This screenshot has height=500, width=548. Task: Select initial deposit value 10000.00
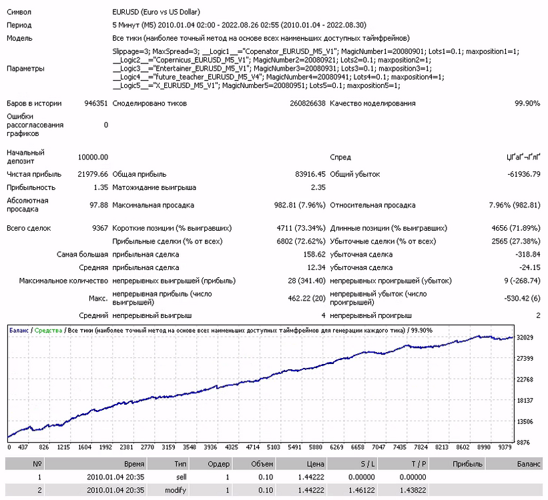93,157
